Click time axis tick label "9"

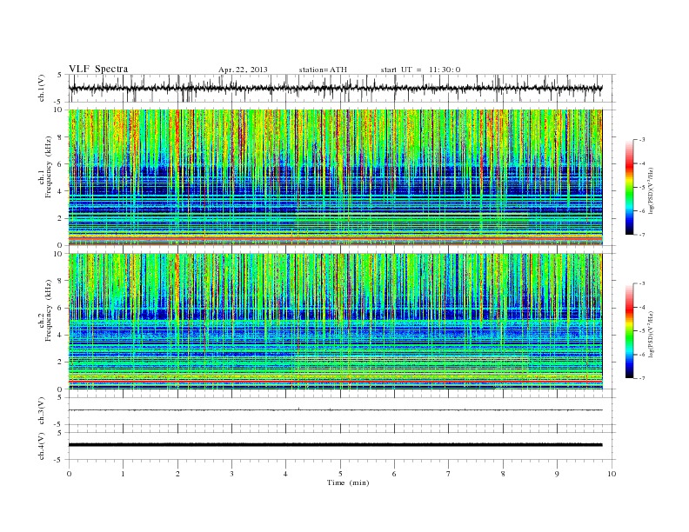557,474
